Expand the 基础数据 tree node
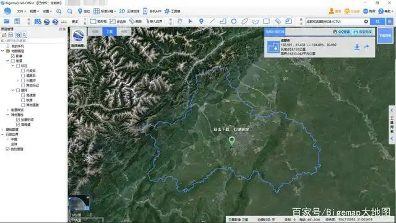This screenshot has width=396, height=223. tap(2, 129)
